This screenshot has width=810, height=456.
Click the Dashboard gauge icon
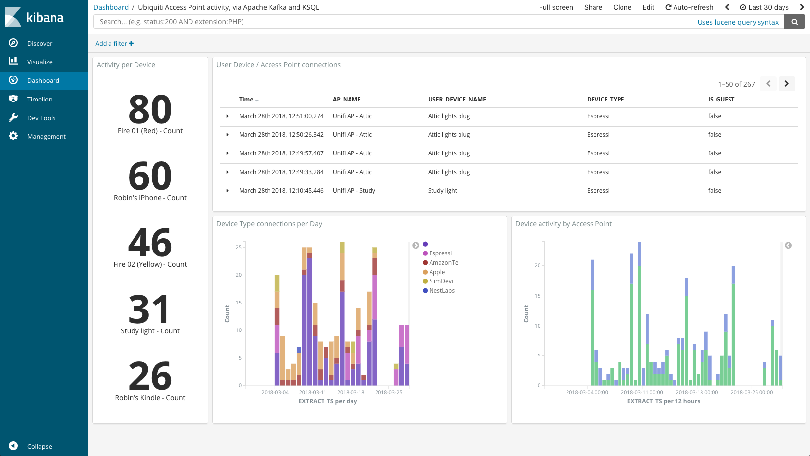pyautogui.click(x=13, y=80)
